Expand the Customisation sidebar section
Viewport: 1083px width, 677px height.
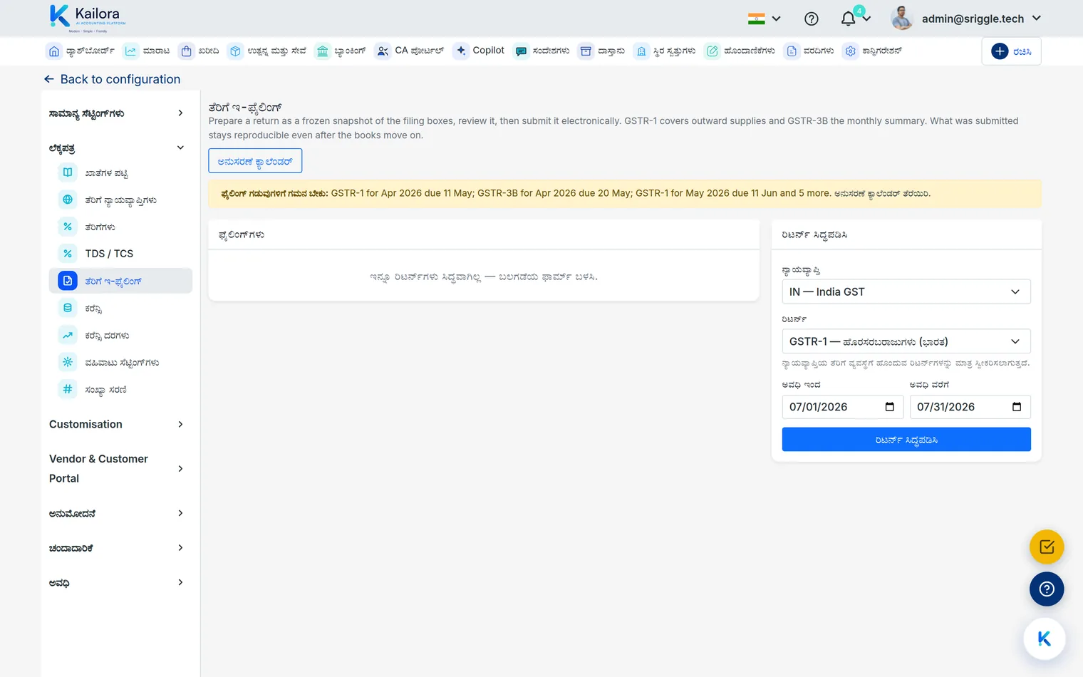[x=117, y=424]
